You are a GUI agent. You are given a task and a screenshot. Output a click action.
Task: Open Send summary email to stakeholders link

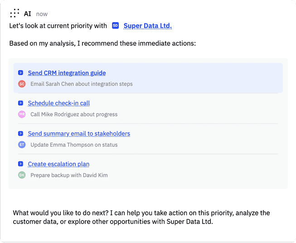coord(79,133)
